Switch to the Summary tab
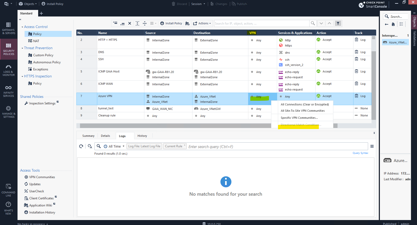 [88, 136]
